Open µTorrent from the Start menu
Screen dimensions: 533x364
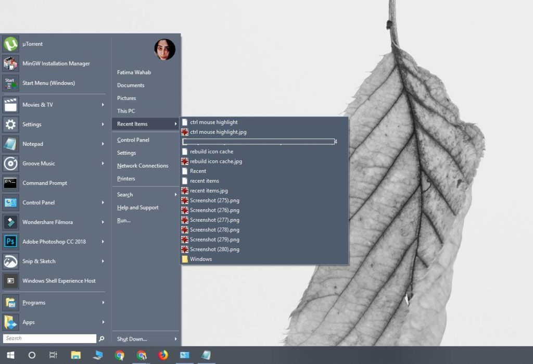[32, 44]
